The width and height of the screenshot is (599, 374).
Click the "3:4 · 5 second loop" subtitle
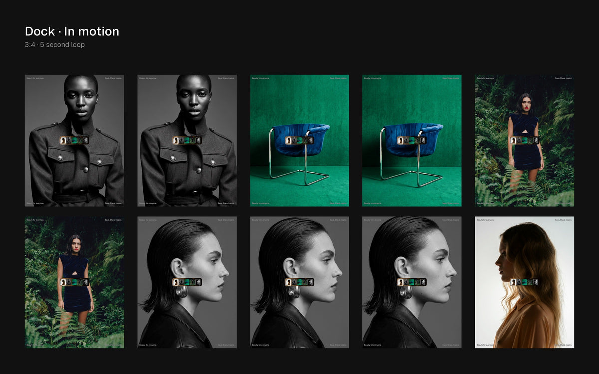[x=55, y=45]
